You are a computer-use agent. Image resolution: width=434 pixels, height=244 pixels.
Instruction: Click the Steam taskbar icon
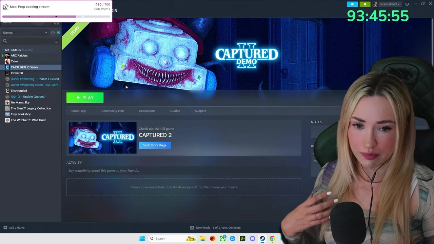click(262, 239)
